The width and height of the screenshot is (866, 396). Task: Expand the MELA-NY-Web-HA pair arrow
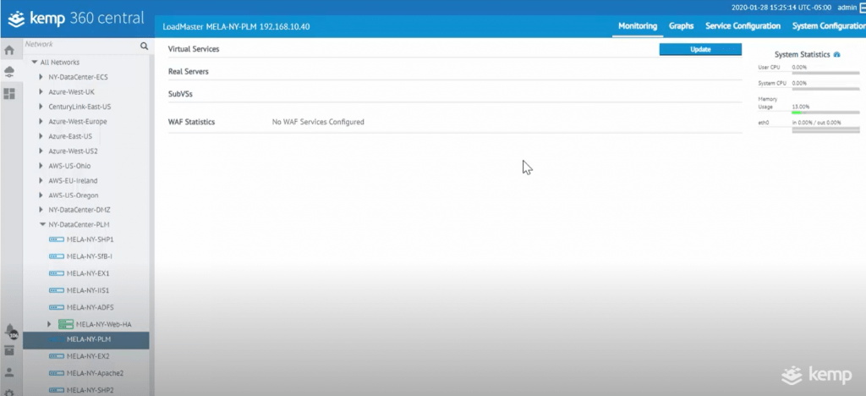[49, 324]
